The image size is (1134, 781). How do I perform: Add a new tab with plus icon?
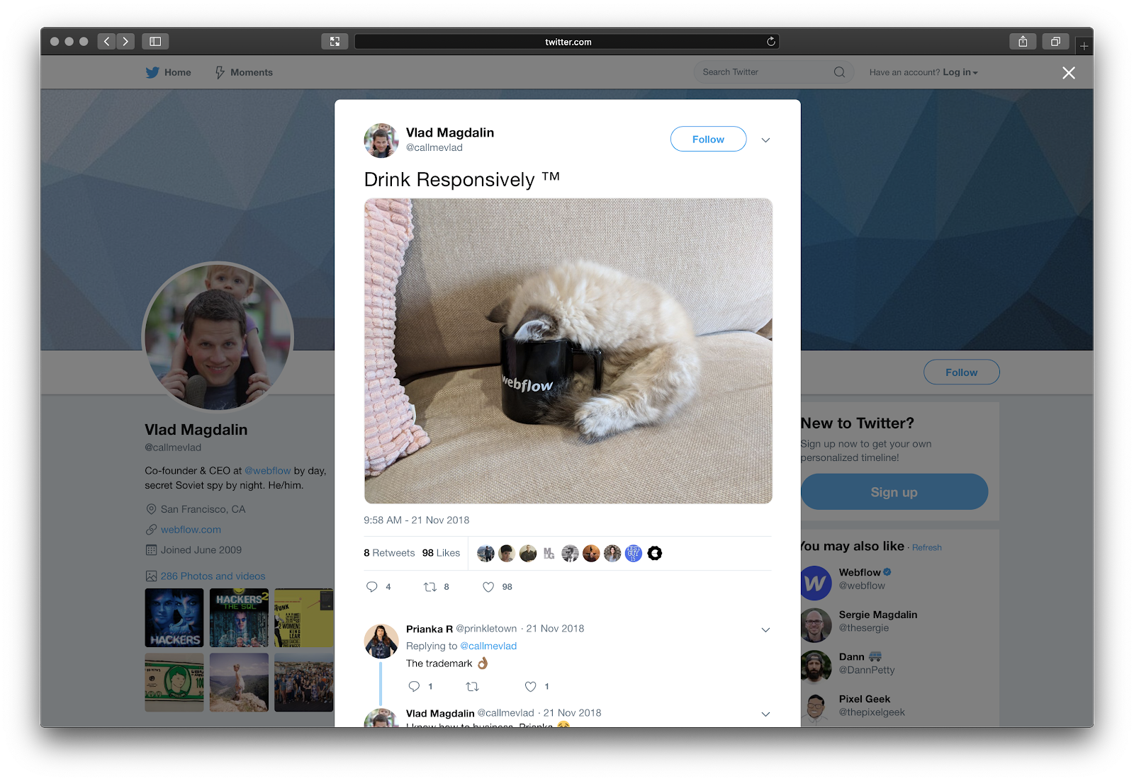[x=1084, y=46]
